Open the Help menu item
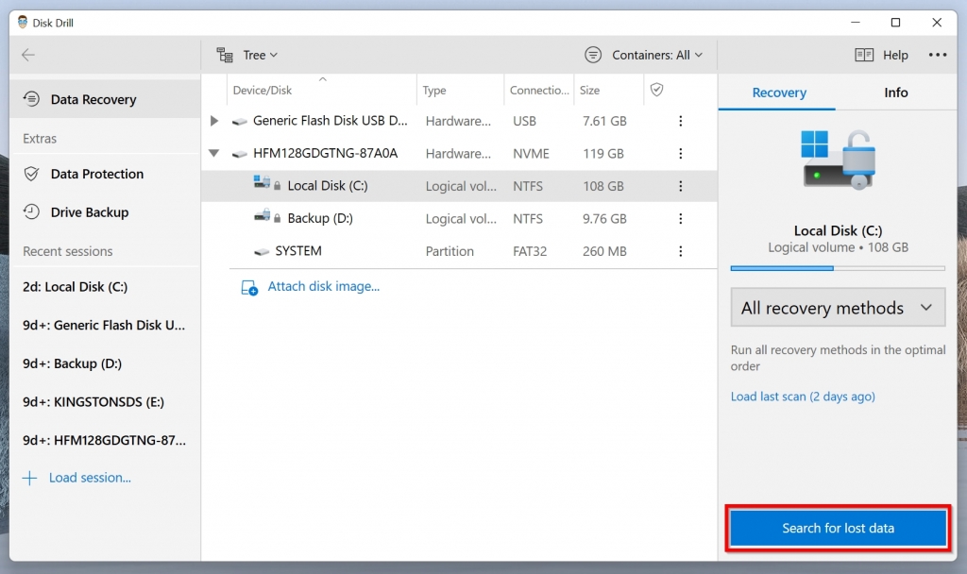This screenshot has height=574, width=967. pyautogui.click(x=881, y=55)
